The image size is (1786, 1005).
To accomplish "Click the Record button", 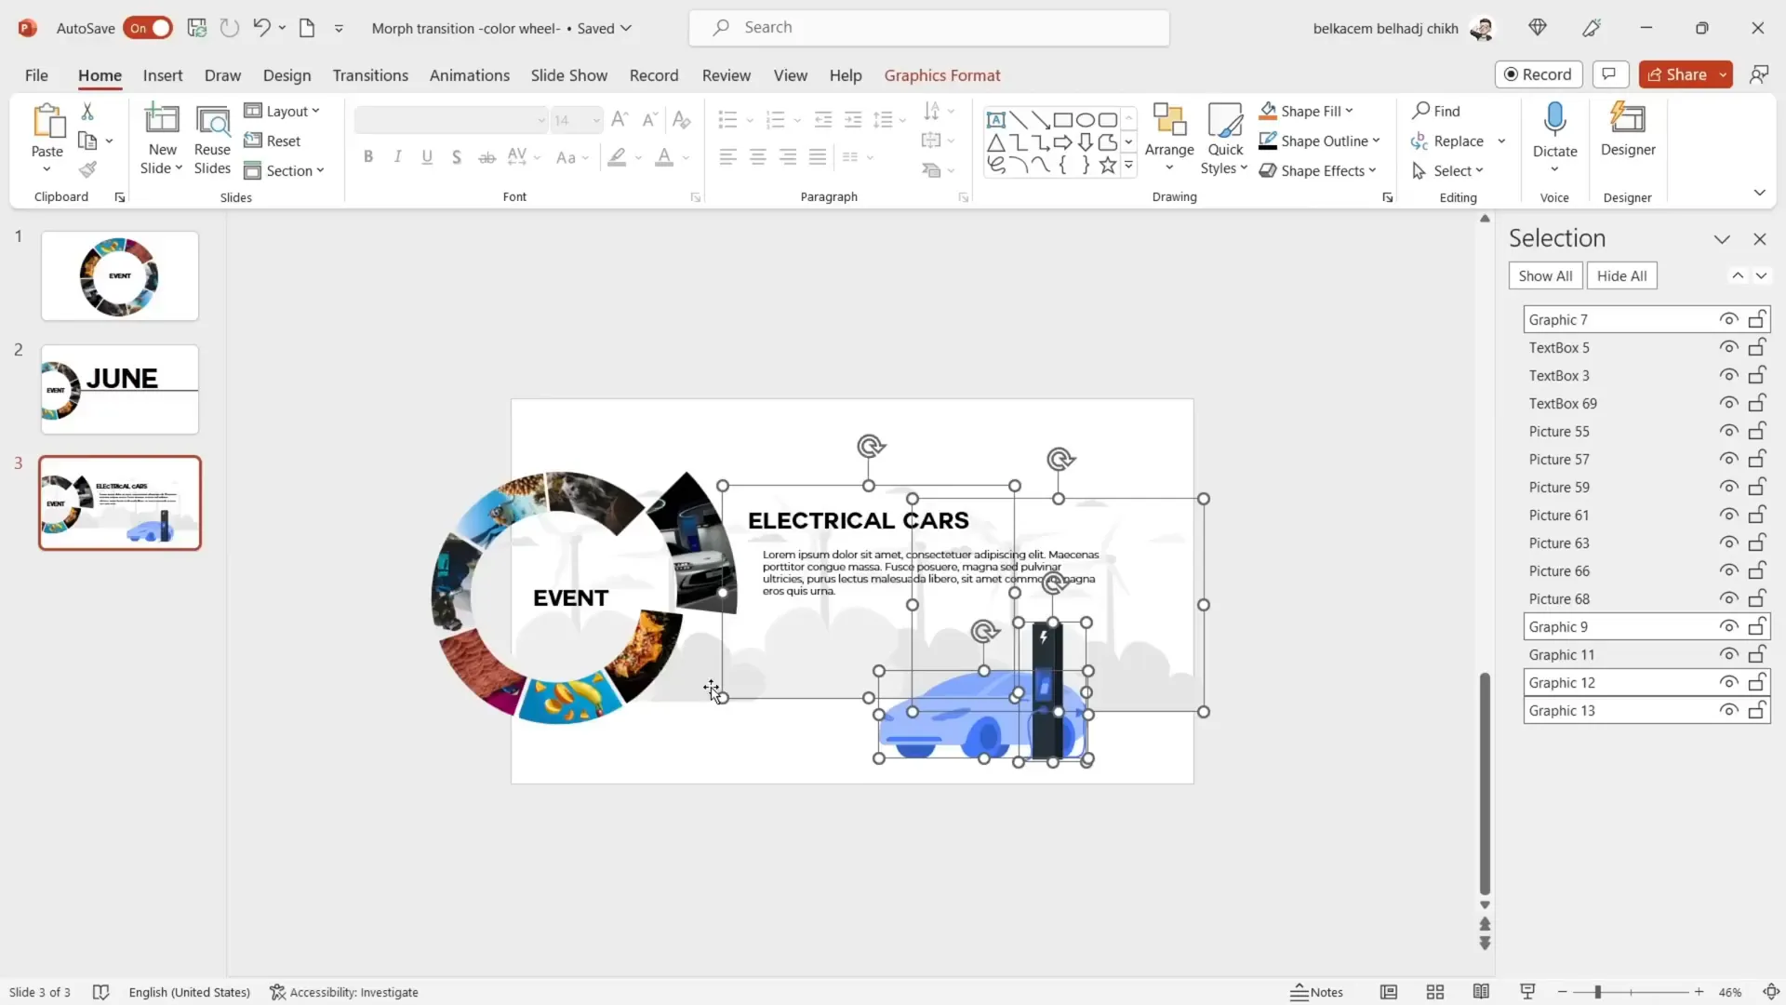I will 1539,74.
